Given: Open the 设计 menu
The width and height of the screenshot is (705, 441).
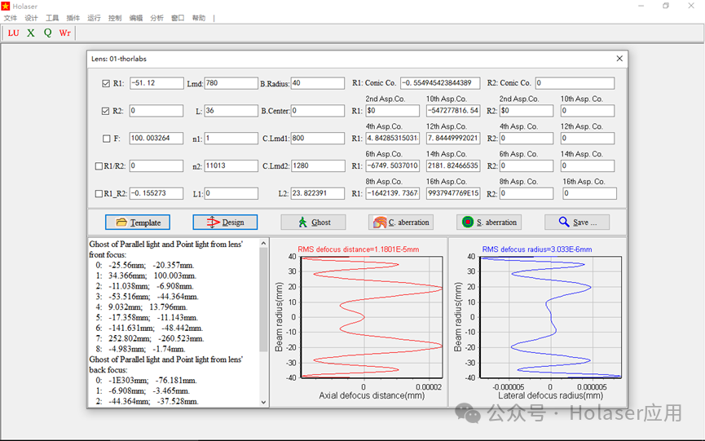Looking at the screenshot, I should [32, 18].
